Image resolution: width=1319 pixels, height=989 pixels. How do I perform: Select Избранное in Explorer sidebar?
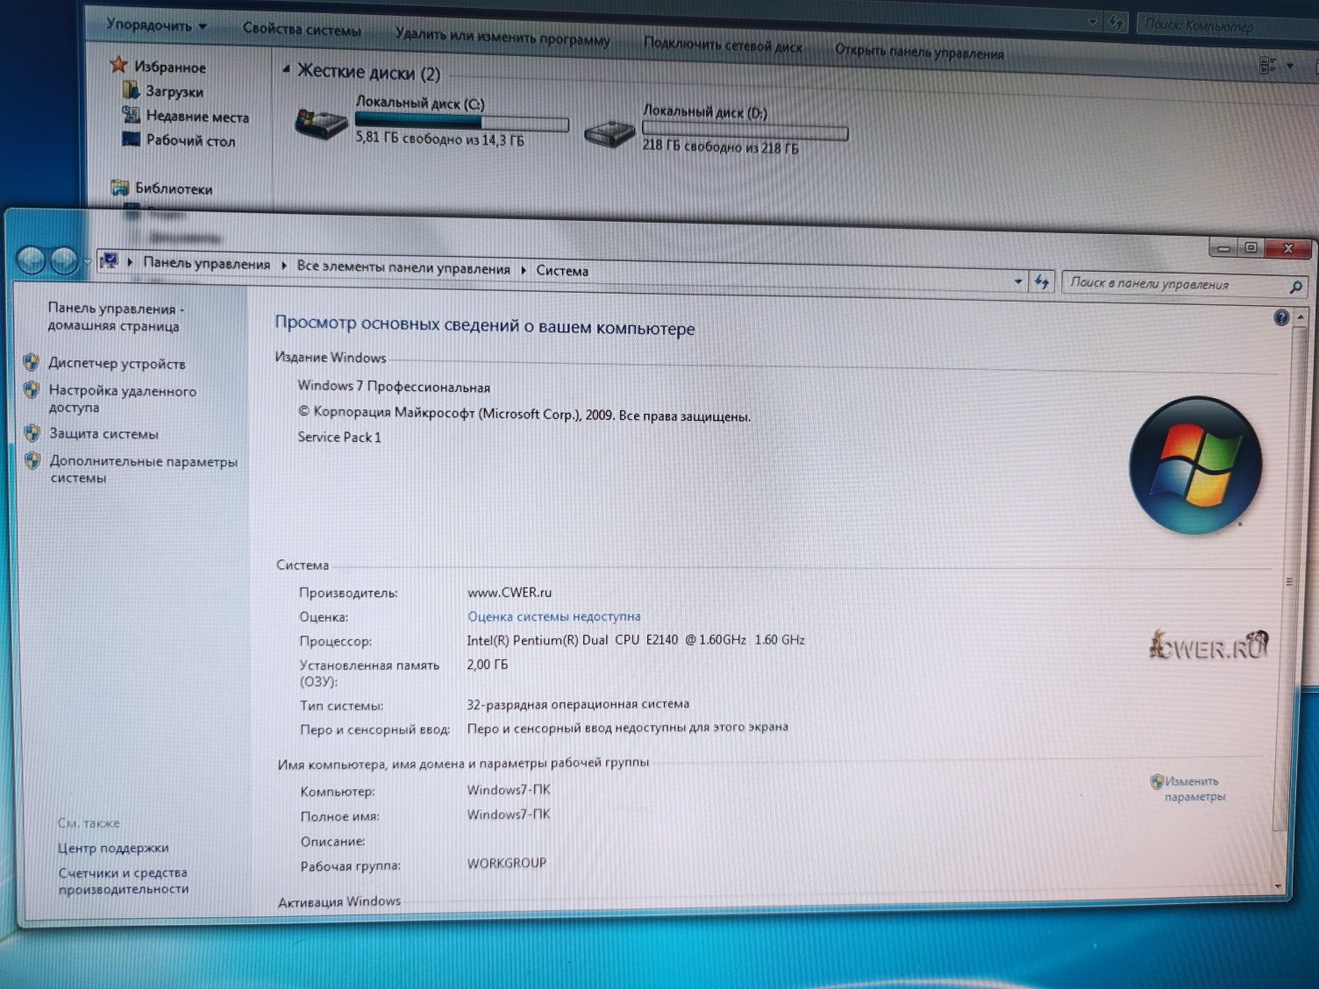coord(169,67)
